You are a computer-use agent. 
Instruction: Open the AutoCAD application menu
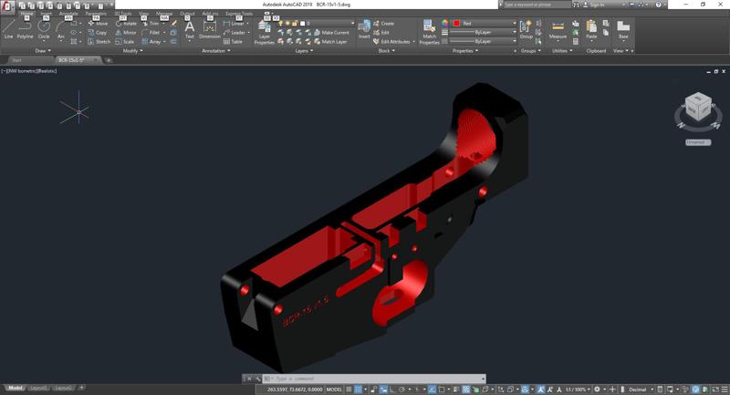7,6
